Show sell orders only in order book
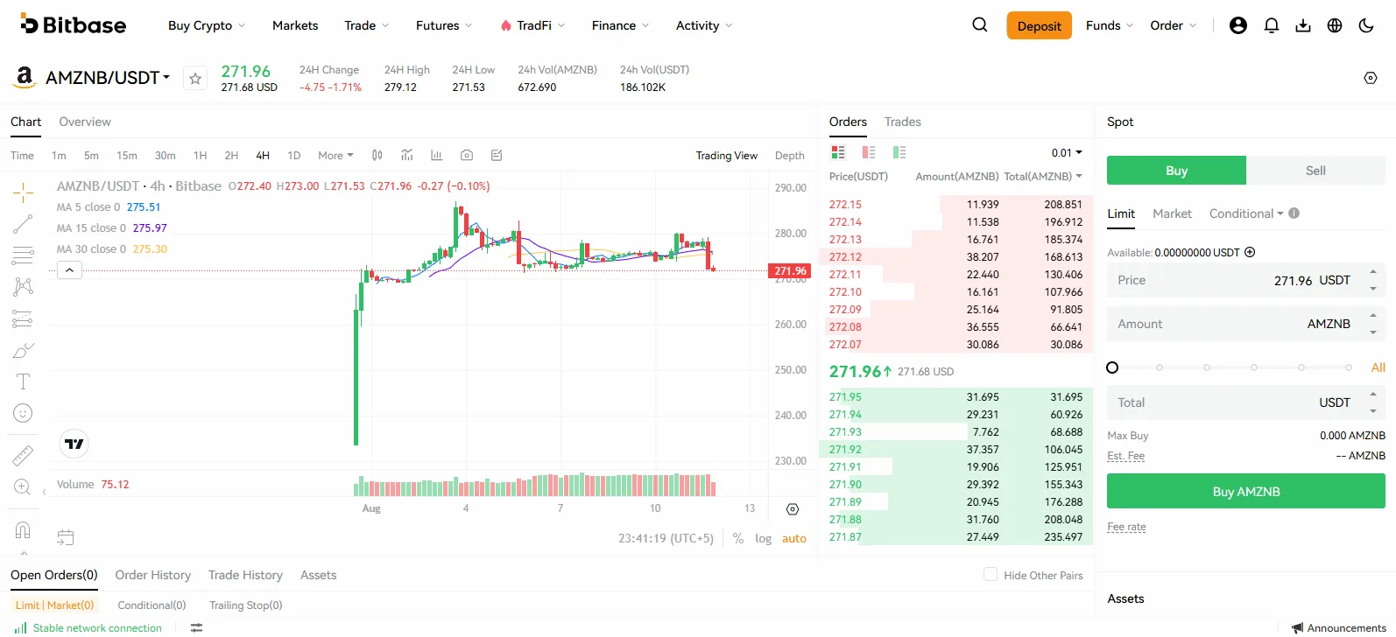Viewport: 1396px width, 637px height. click(x=869, y=152)
